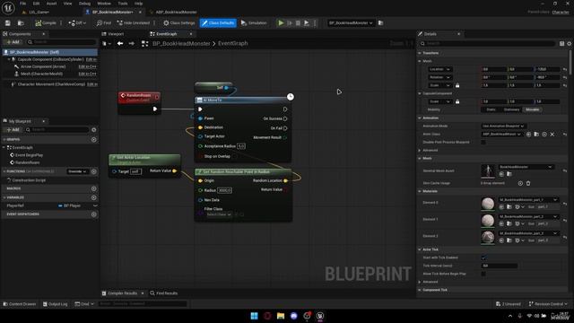Image resolution: width=574 pixels, height=323 pixels.
Task: Click the graph icon before BP_BookHeadMonster breadcrumb
Action: pyautogui.click(x=145, y=44)
